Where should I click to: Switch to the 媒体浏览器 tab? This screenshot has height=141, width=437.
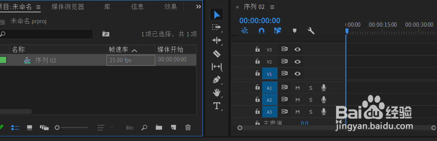68,7
